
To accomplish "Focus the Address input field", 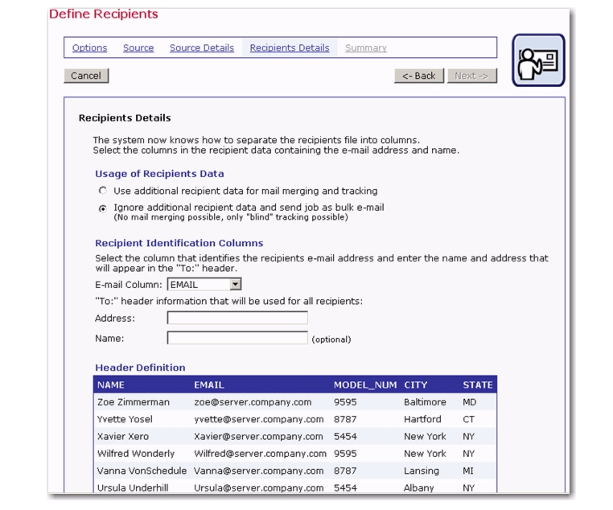I will pos(237,318).
